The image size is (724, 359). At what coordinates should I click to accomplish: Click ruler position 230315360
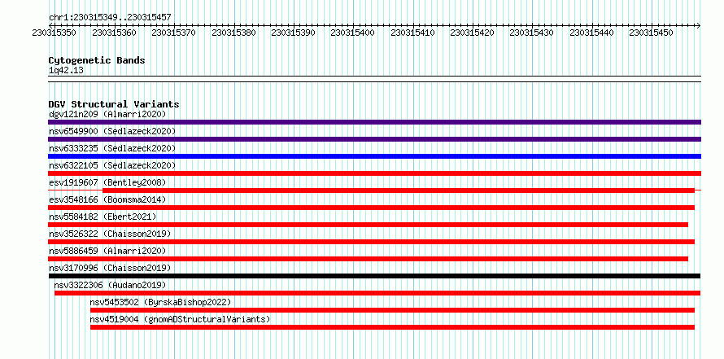click(x=114, y=33)
